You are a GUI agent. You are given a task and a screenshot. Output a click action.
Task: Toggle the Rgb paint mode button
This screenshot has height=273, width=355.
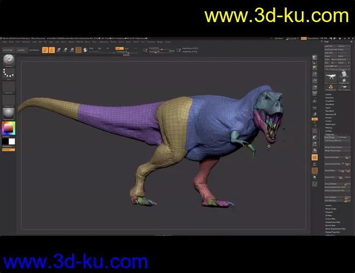pyautogui.click(x=98, y=48)
